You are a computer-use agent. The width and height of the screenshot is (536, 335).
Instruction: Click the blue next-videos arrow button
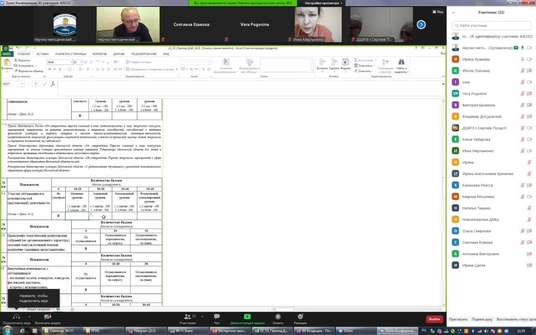click(x=421, y=25)
